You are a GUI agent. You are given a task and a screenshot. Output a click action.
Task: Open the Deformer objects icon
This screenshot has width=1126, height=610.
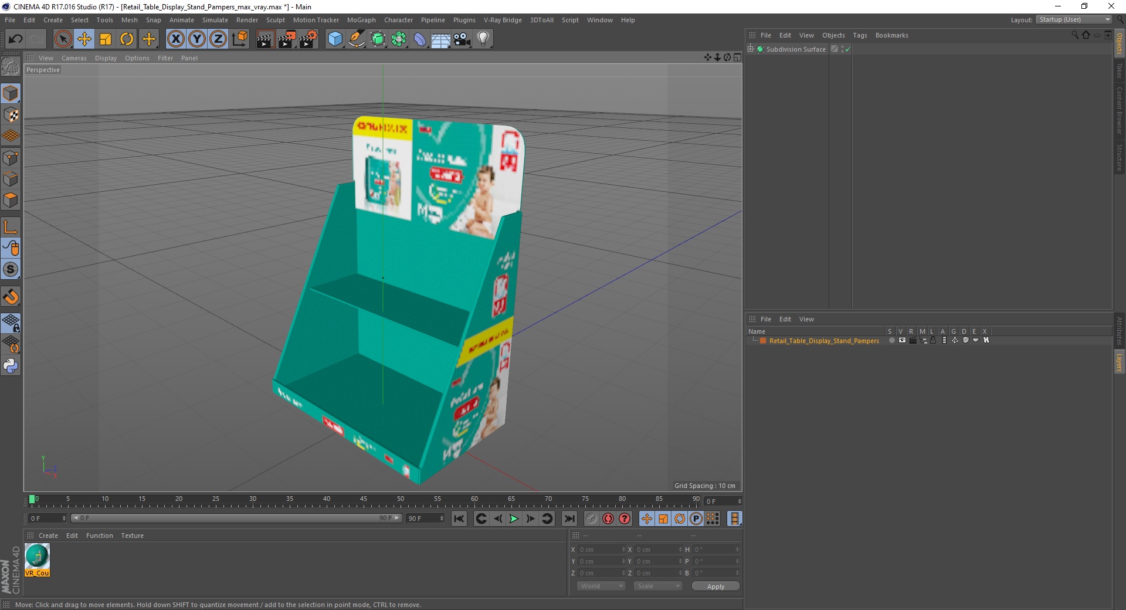click(x=420, y=39)
